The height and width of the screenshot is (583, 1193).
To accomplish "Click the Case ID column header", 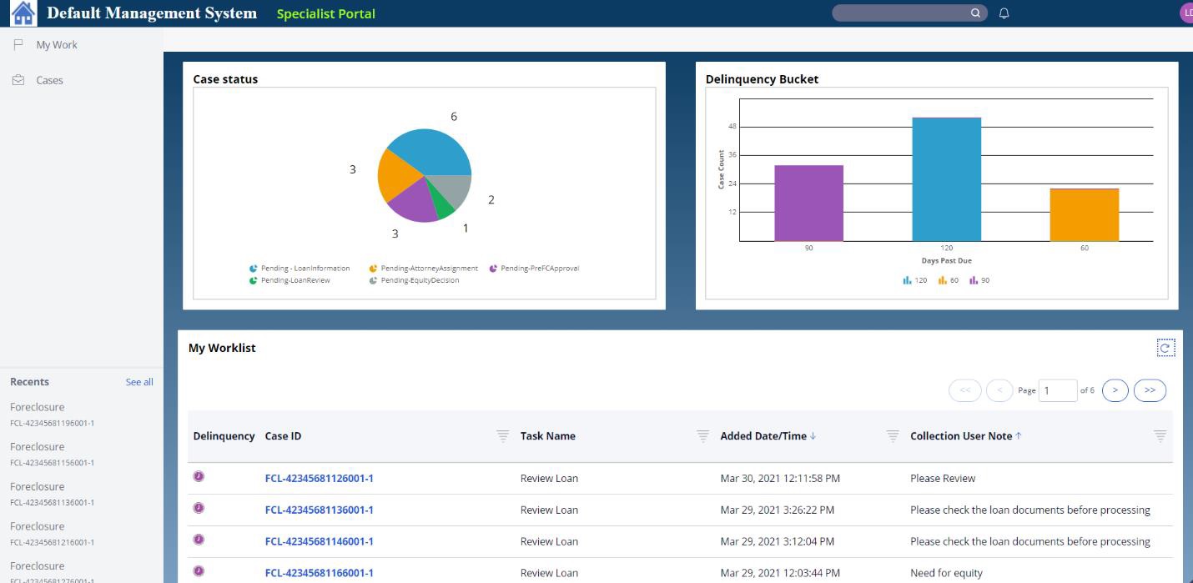I will pyautogui.click(x=283, y=435).
